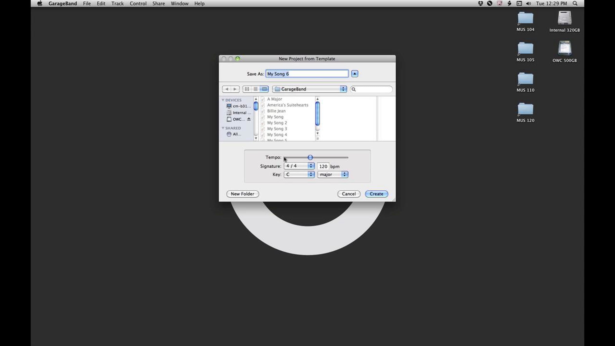Switch file browser to list view
The width and height of the screenshot is (615, 346).
click(255, 89)
